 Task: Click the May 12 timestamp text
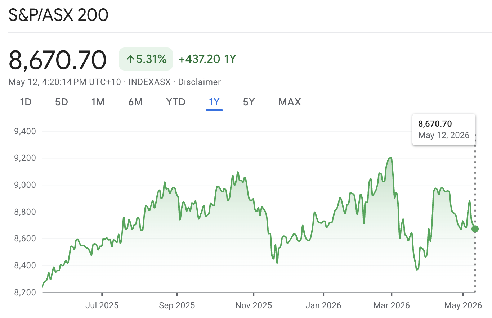64,82
